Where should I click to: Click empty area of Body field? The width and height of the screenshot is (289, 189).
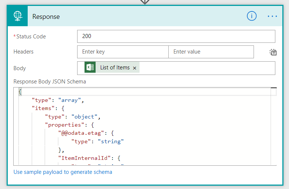coord(207,68)
